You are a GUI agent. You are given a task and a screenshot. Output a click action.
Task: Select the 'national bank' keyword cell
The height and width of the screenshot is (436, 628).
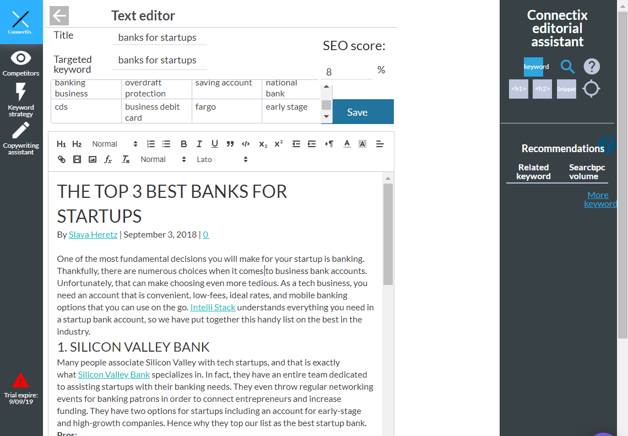[x=291, y=88]
